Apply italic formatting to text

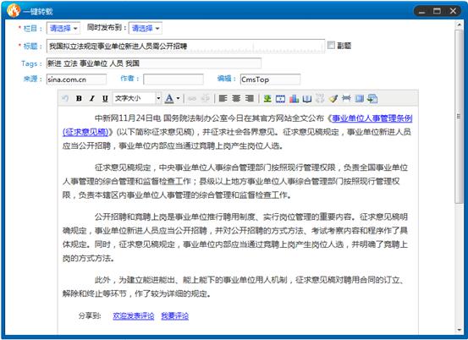[x=92, y=98]
